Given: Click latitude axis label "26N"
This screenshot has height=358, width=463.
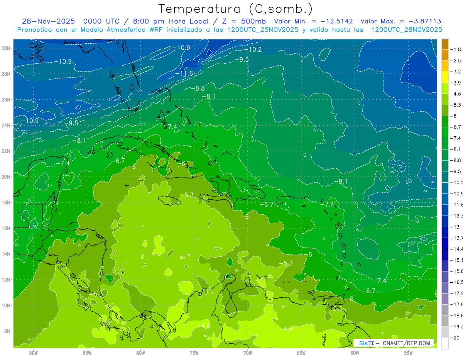Looking at the screenshot, I should click(x=7, y=100).
